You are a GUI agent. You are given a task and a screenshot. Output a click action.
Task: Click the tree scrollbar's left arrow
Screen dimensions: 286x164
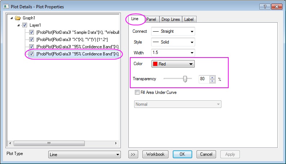tap(10, 143)
